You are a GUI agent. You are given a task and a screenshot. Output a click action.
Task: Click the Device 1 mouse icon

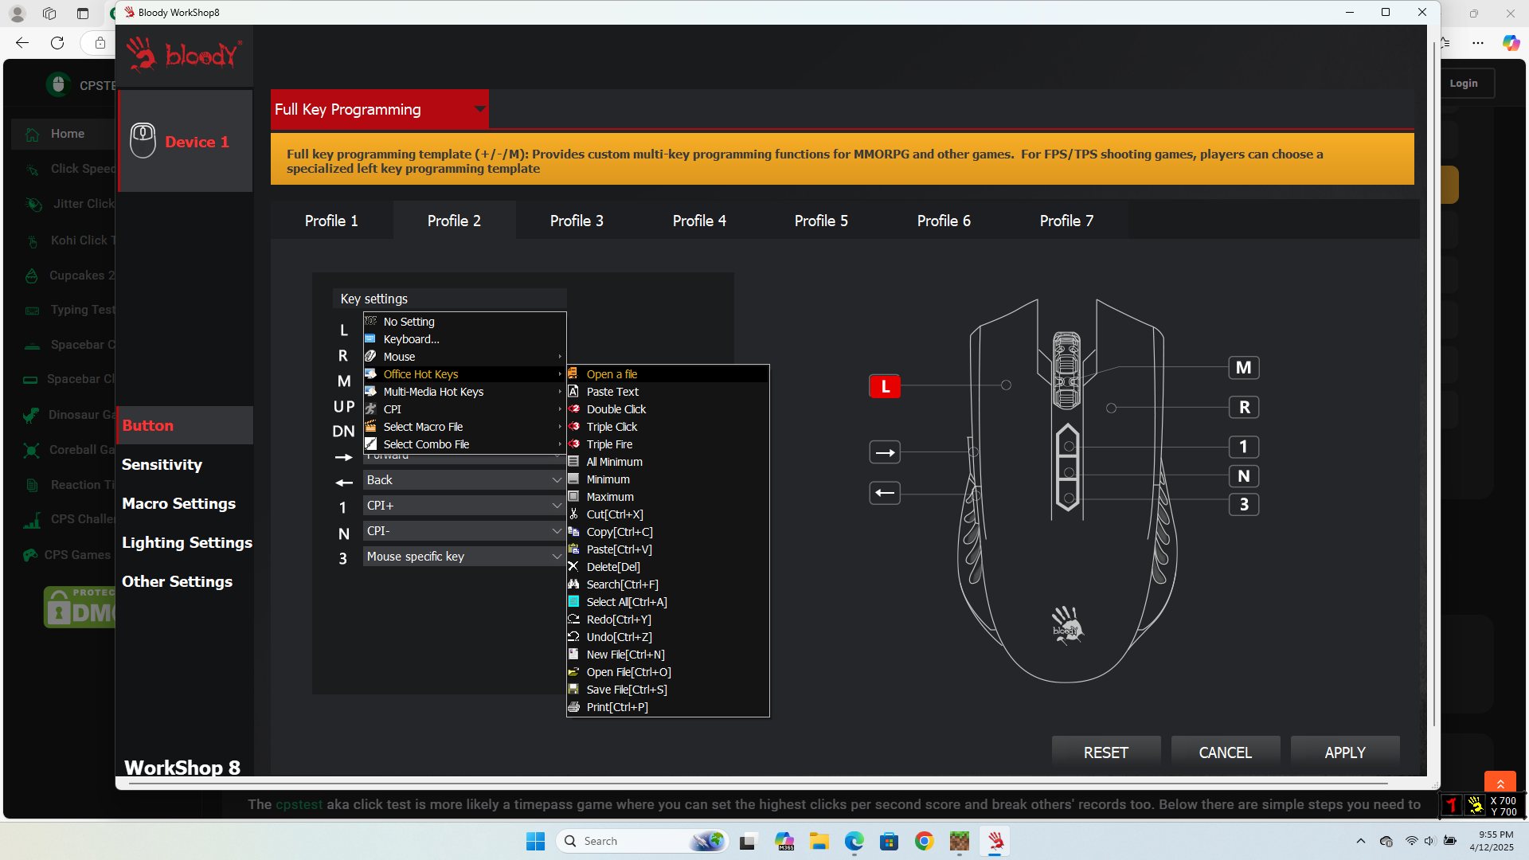143,141
